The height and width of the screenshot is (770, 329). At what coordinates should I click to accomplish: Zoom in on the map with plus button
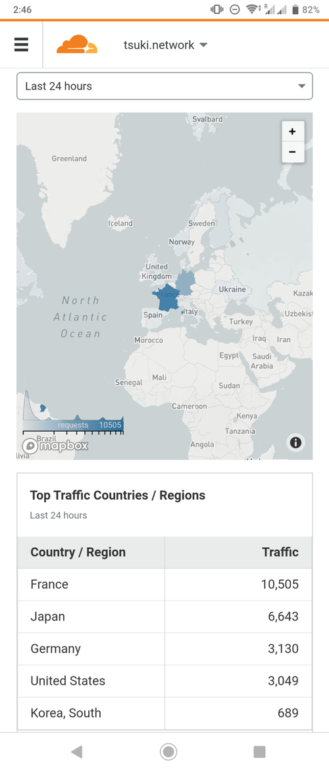[293, 132]
